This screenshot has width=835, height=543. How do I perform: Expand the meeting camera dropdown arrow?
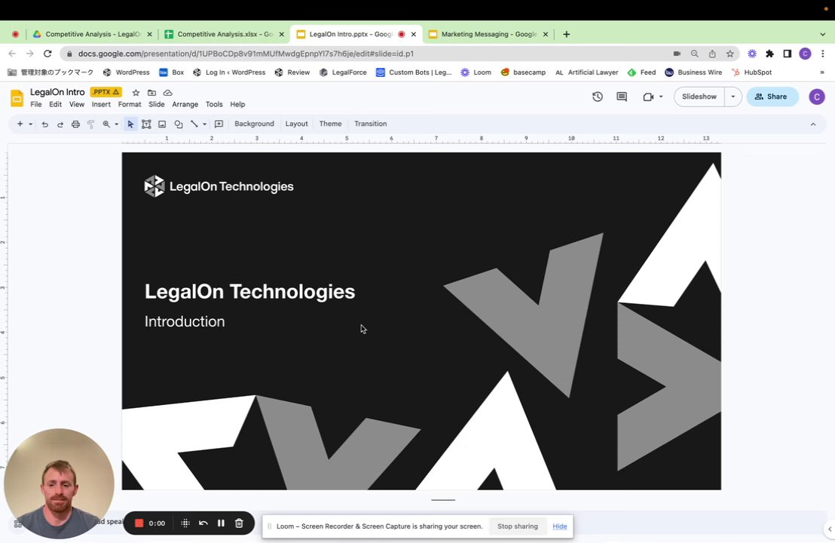click(661, 97)
